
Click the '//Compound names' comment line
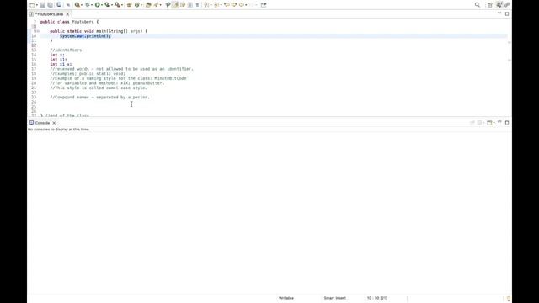(100, 98)
